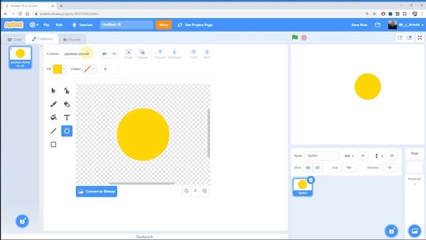Reset paint canvas zoom
The height and width of the screenshot is (240, 426).
(x=195, y=191)
